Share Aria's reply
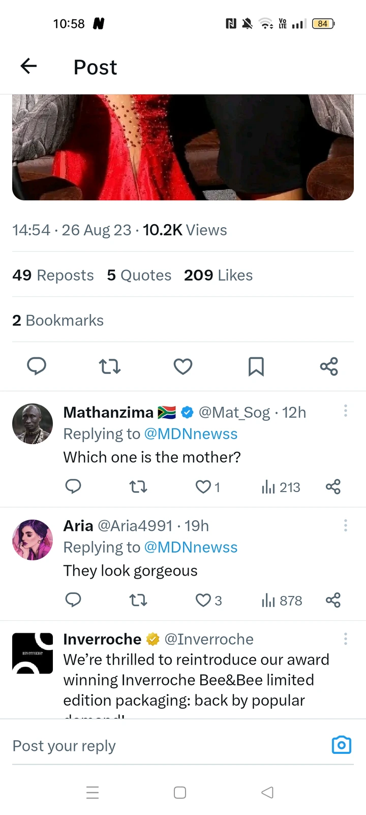The image size is (366, 815). click(x=333, y=601)
